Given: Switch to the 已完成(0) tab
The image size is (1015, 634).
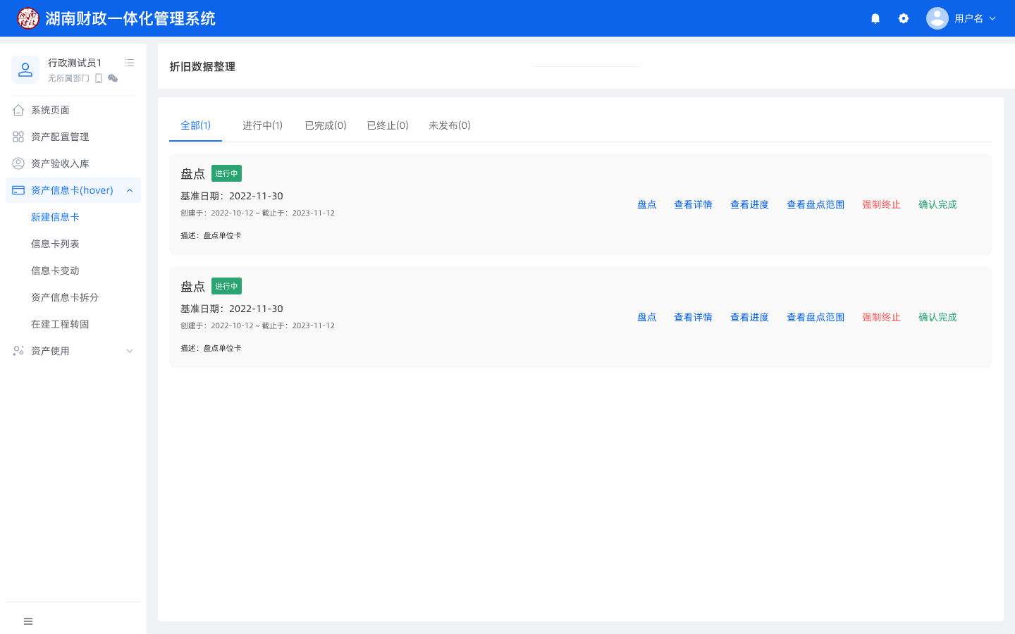Looking at the screenshot, I should (325, 125).
